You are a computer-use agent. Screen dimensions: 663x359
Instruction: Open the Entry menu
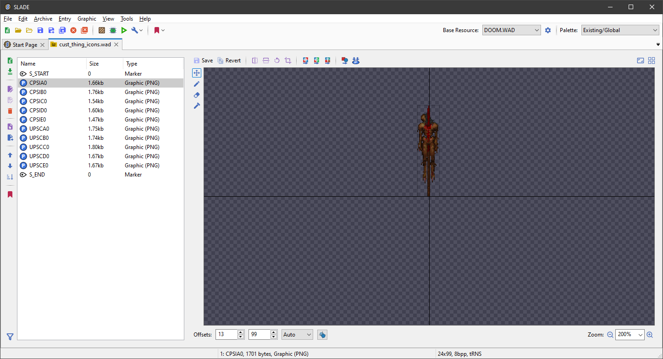65,19
